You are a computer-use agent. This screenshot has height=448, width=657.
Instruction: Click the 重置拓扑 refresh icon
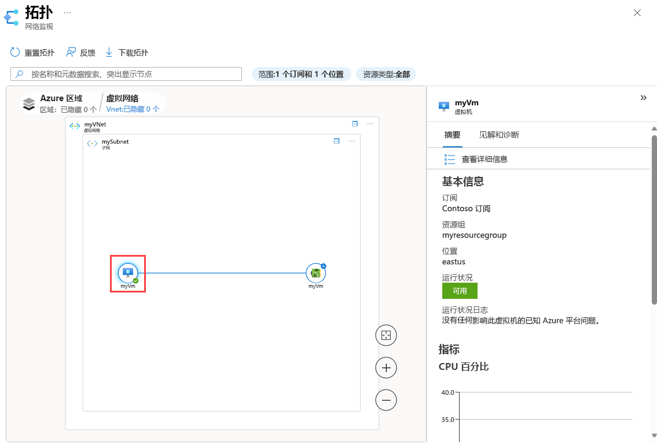coord(14,52)
